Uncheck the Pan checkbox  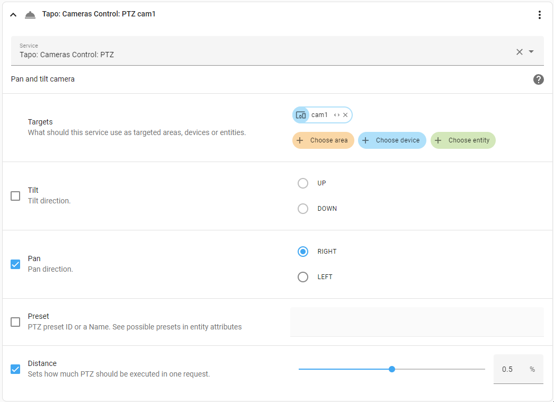click(x=15, y=264)
